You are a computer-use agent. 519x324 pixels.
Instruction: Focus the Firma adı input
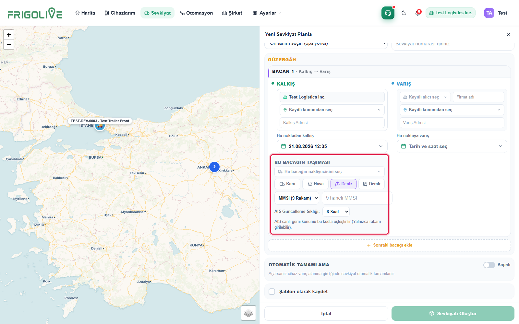click(x=478, y=97)
